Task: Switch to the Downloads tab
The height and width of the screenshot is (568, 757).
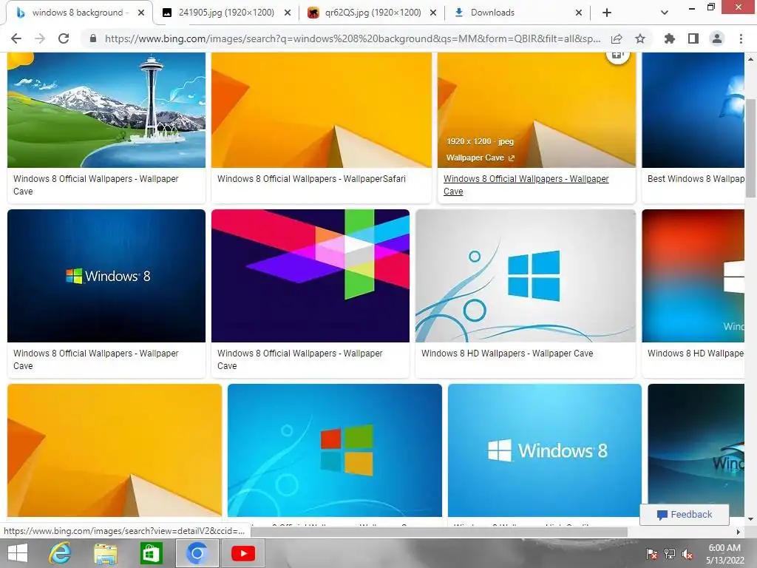Action: click(492, 13)
